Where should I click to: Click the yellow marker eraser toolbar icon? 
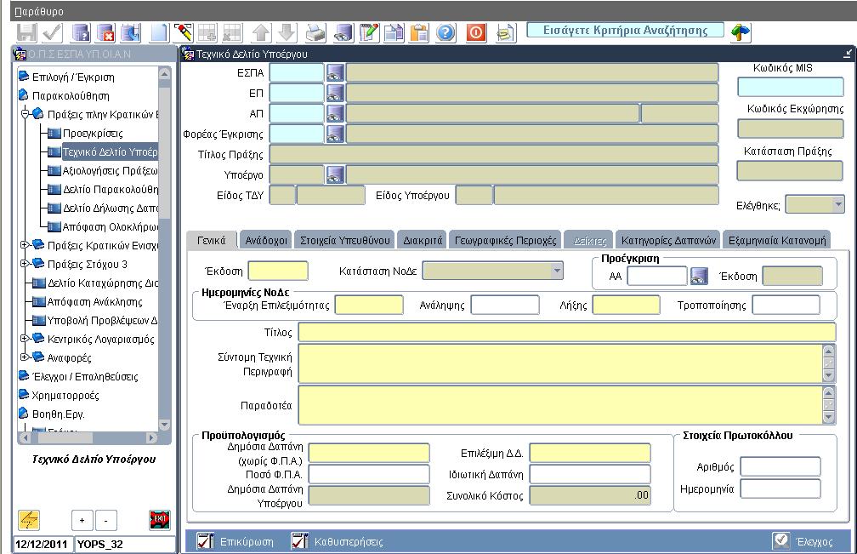[183, 33]
